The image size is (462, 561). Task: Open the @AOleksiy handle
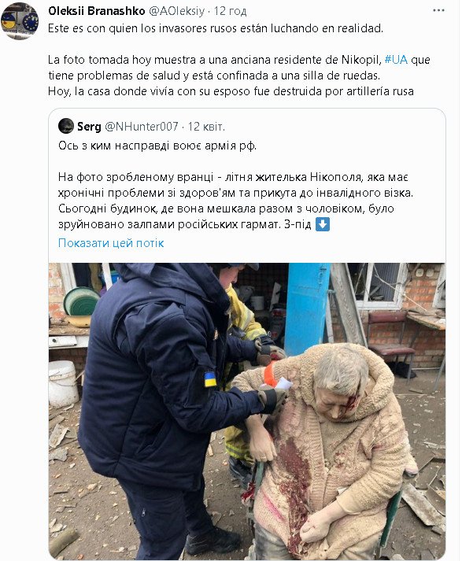176,11
